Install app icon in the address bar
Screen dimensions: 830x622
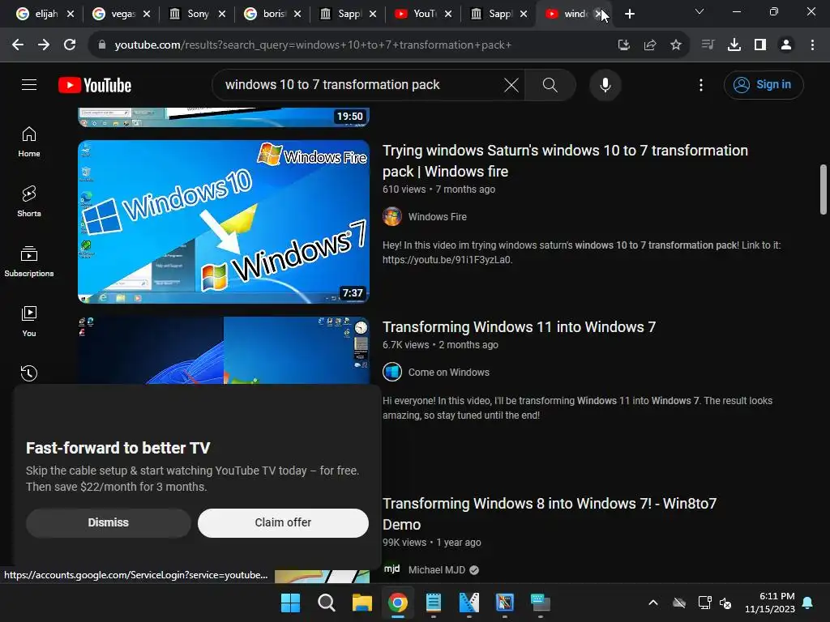(624, 45)
